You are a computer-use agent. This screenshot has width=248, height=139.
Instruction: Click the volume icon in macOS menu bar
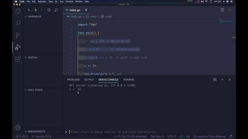point(202,2)
